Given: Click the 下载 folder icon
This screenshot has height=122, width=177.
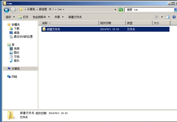Looking at the screenshot, I should pyautogui.click(x=11, y=29).
